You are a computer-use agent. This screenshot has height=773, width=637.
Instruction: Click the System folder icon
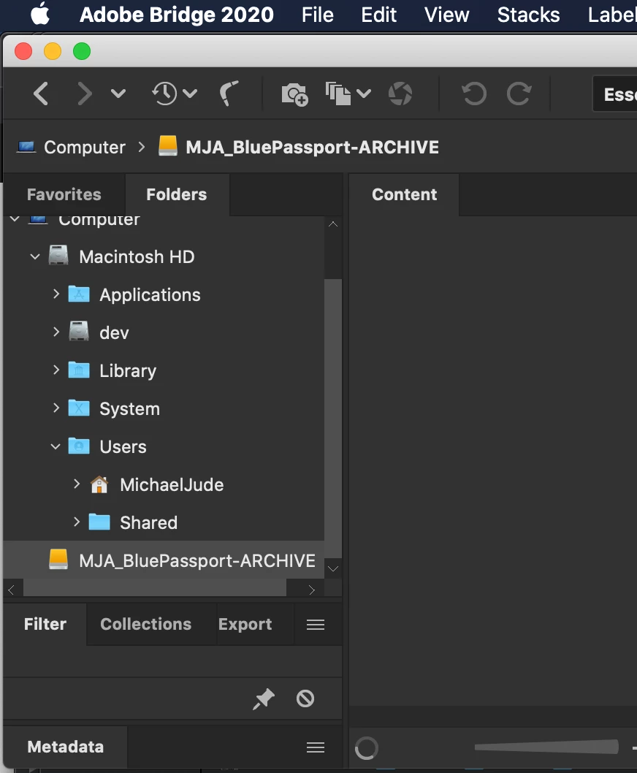pyautogui.click(x=79, y=408)
